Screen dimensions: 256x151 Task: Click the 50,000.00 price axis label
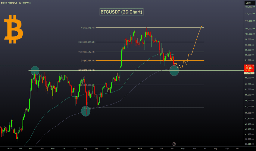click(250, 113)
